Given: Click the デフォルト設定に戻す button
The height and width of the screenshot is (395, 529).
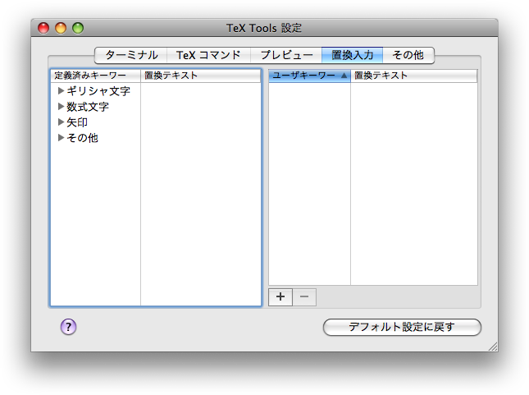Looking at the screenshot, I should point(402,327).
